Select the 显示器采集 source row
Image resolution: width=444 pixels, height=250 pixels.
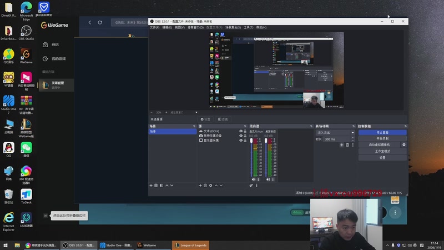(223, 141)
